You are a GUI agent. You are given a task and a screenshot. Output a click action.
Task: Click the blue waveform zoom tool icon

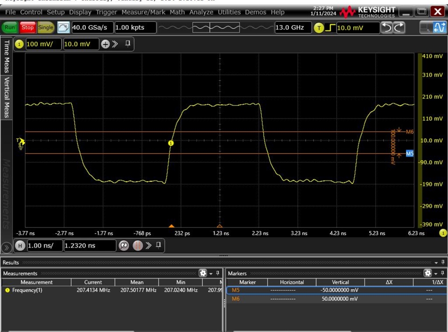439,28
